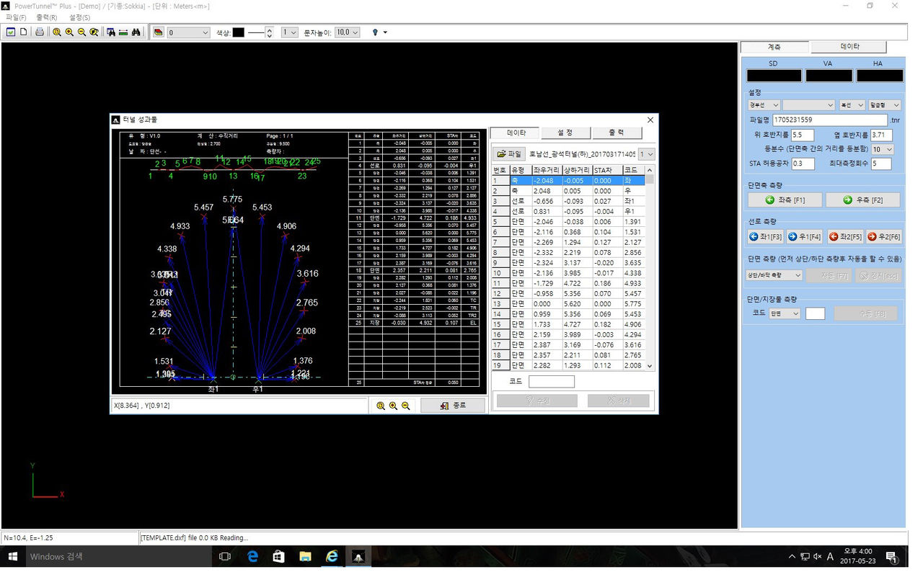Screen dimensions: 923x572
Task: Click the data table vertical scrollbar down arrow
Action: tap(650, 366)
